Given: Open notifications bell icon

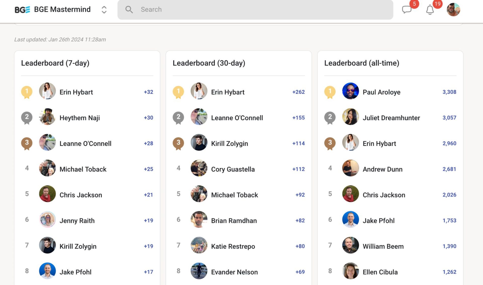Looking at the screenshot, I should tap(430, 10).
